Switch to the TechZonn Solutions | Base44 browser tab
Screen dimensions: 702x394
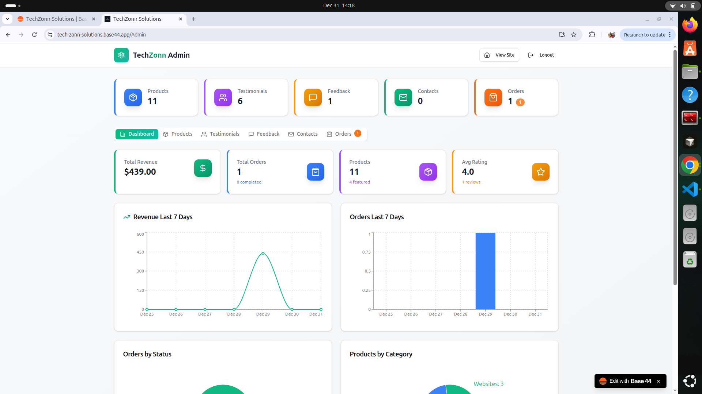pos(56,19)
